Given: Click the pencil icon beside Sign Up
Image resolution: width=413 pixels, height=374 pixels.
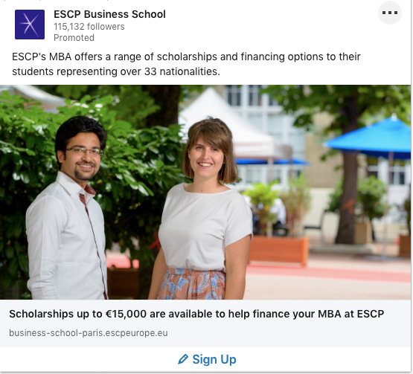Looking at the screenshot, I should tap(183, 359).
